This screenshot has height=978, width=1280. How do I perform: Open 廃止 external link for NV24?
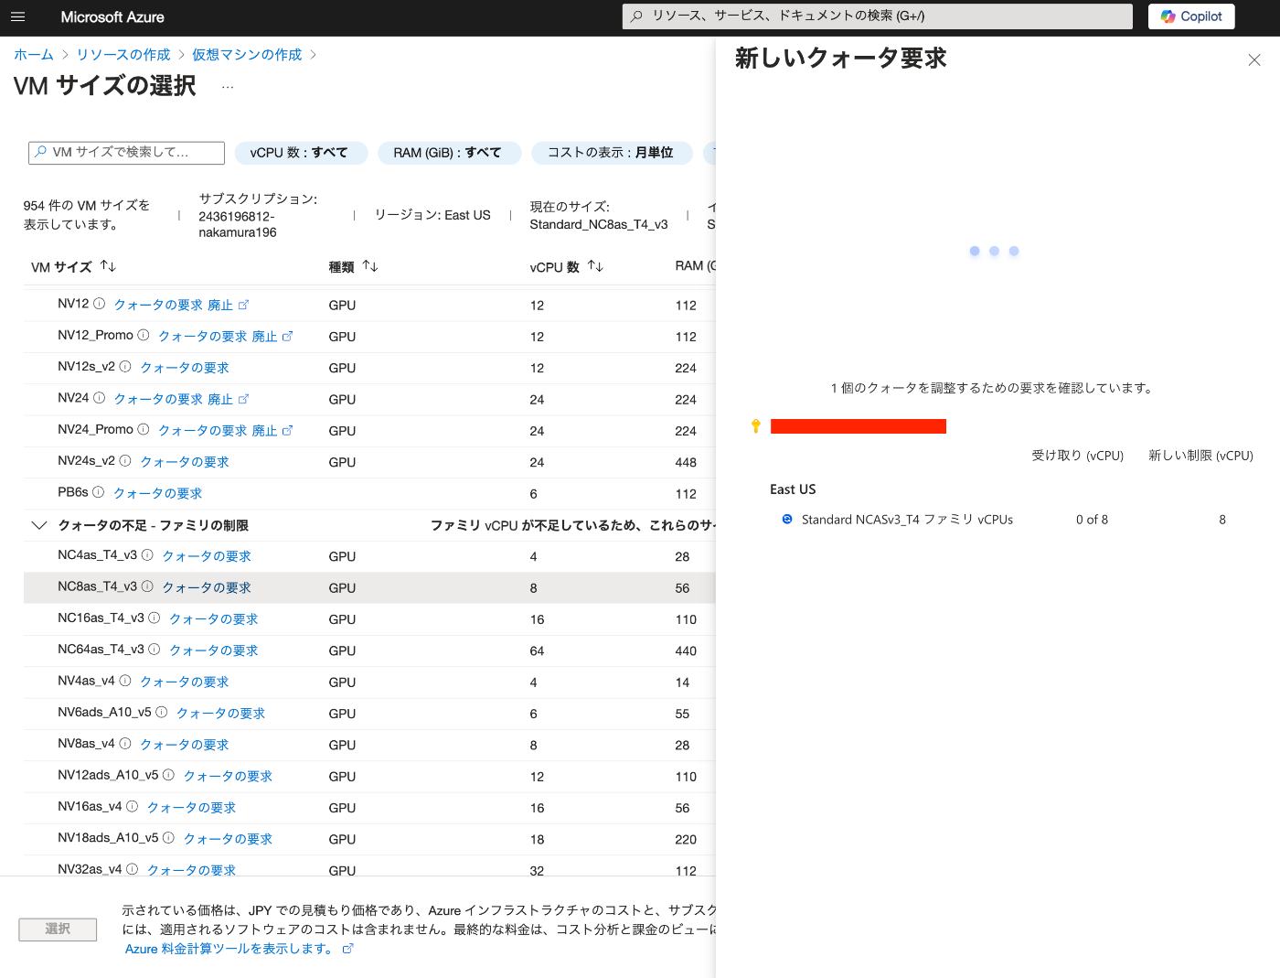pyautogui.click(x=228, y=399)
